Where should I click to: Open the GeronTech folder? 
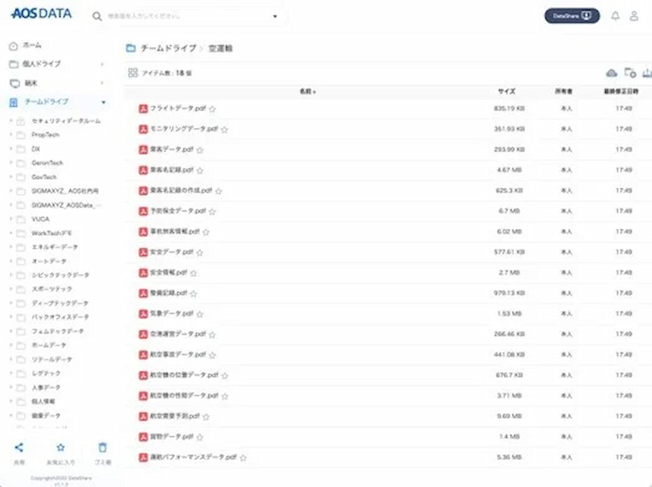[47, 163]
